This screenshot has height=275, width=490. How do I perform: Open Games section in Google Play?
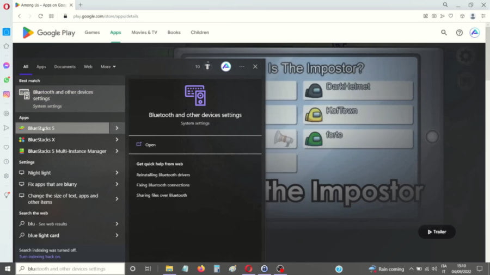92,33
